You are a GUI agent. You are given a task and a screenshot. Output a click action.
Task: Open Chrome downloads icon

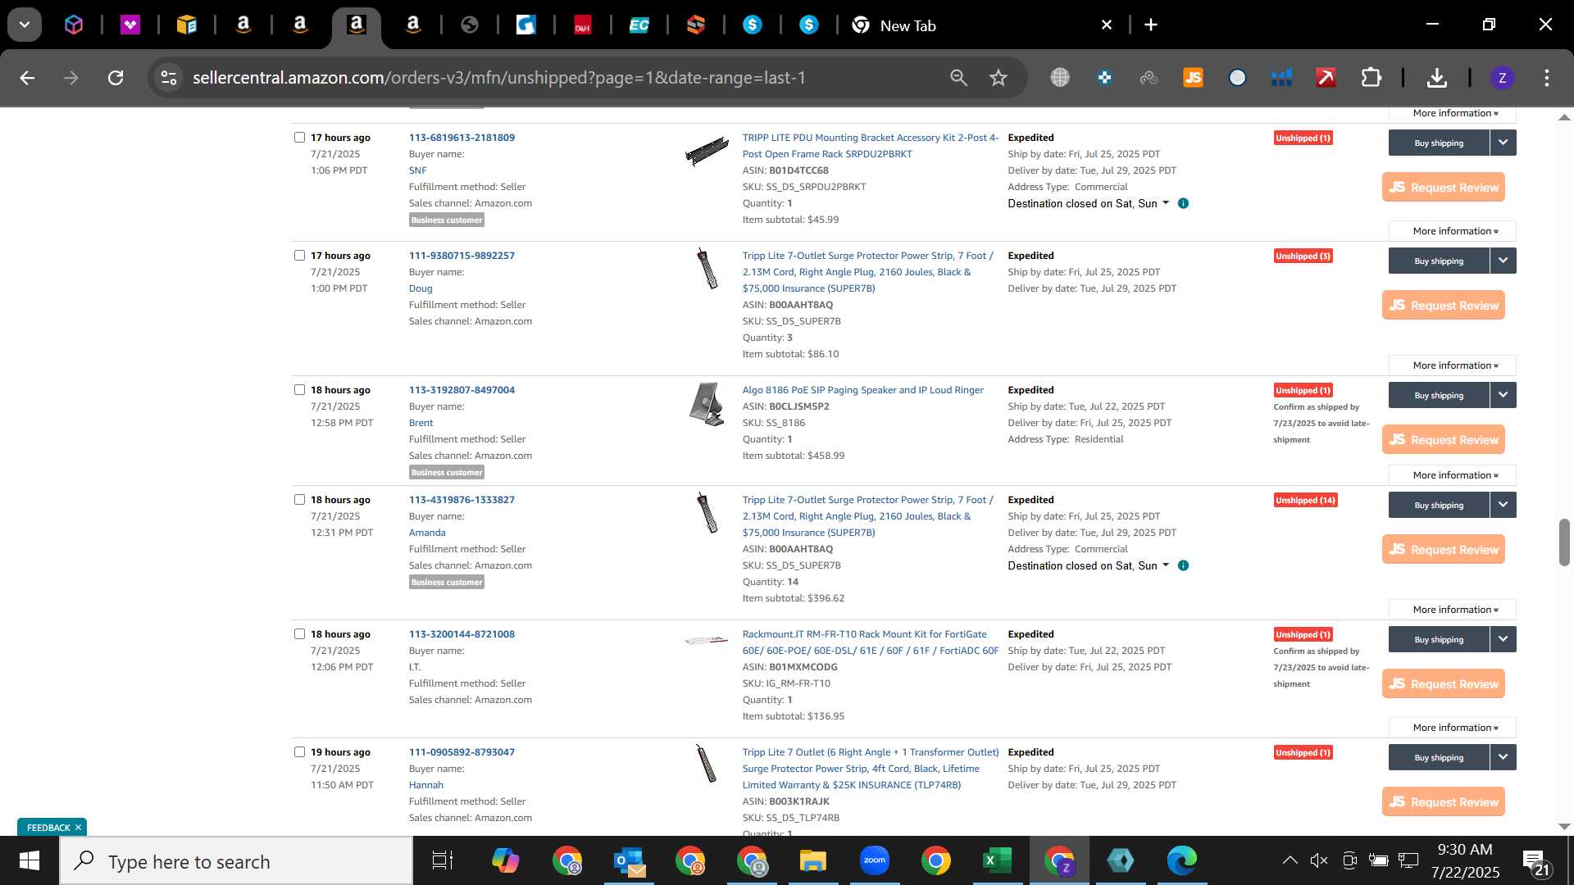[x=1436, y=78]
